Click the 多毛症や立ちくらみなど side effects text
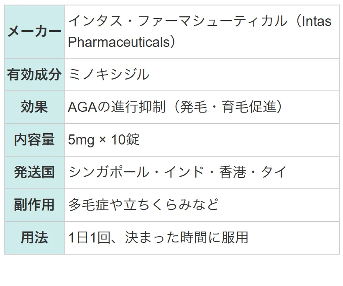The width and height of the screenshot is (343, 286). (143, 204)
